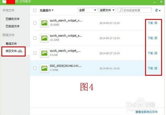Open menu icon for quick_search_widget_e file
This screenshot has height=115, width=166.
point(156,38)
